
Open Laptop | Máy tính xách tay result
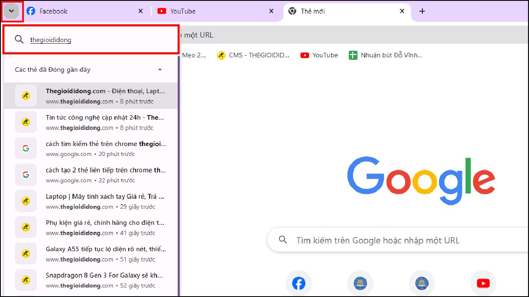coord(91,201)
